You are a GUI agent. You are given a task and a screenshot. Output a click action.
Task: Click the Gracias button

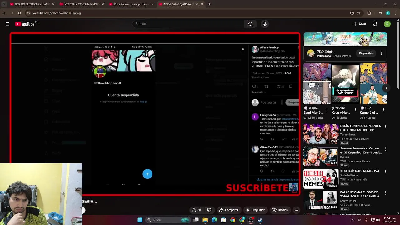280,210
